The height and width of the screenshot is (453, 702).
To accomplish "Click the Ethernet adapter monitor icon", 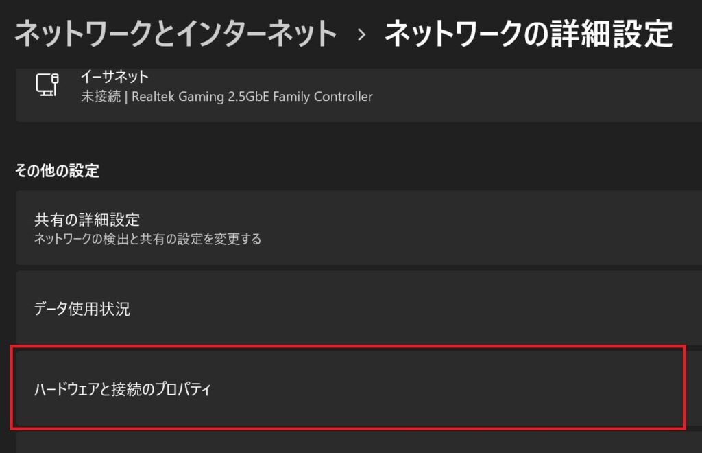I will [x=47, y=85].
